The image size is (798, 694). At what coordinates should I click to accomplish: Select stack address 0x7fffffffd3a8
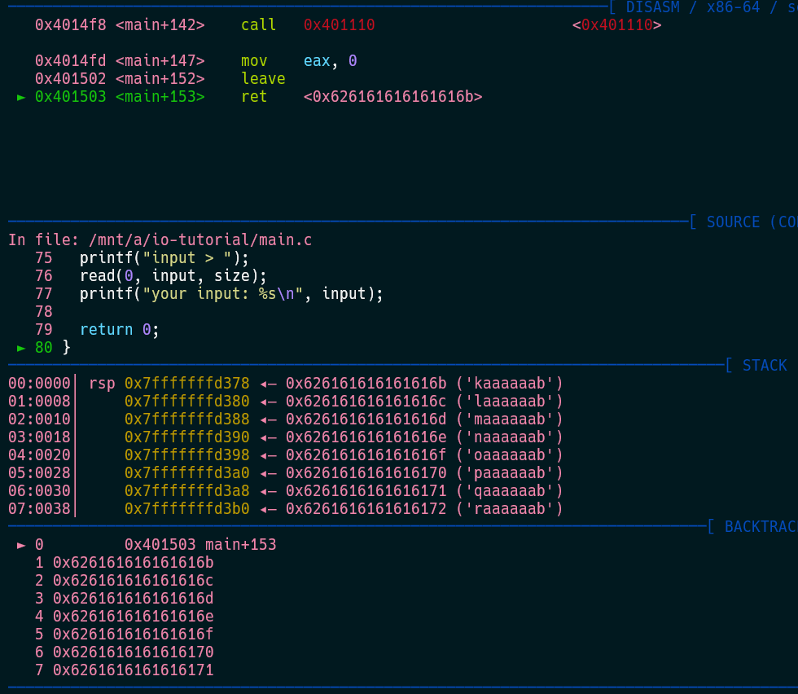pos(186,491)
